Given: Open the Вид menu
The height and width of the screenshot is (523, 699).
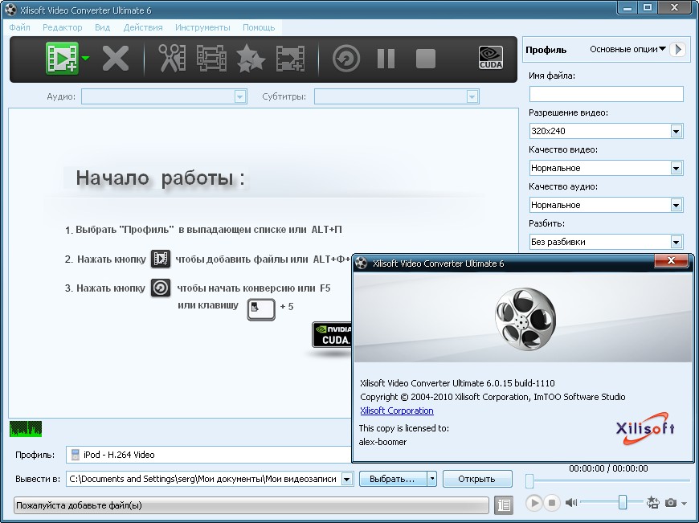Looking at the screenshot, I should pos(103,27).
